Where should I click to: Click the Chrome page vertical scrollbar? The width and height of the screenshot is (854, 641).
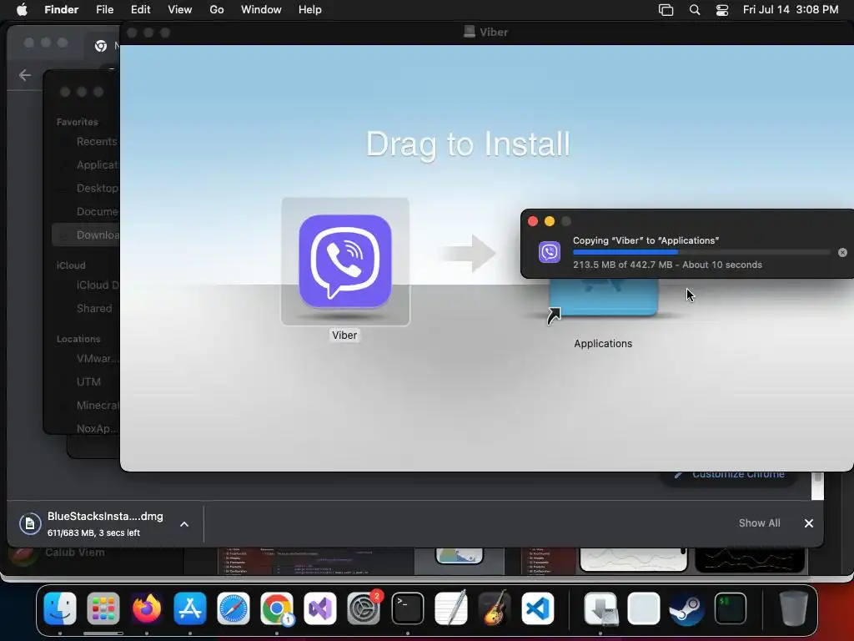click(x=817, y=486)
